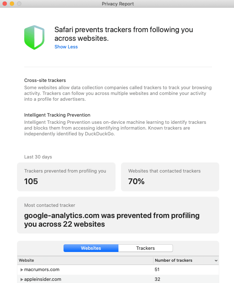234x283 pixels.
Task: Switch to the Trackers tab
Action: click(146, 248)
